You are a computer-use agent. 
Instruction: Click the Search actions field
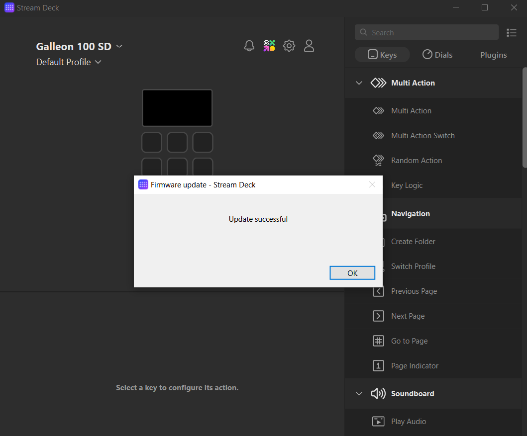426,32
